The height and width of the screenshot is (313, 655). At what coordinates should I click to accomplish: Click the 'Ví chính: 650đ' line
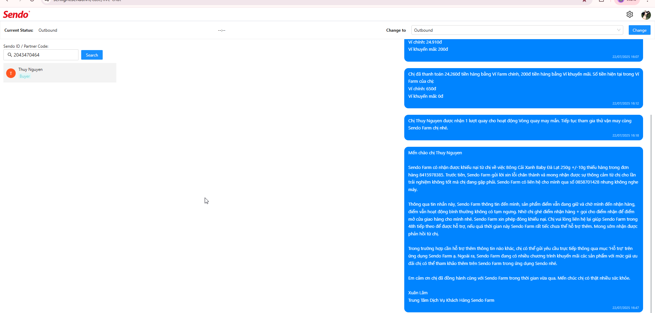pyautogui.click(x=422, y=89)
